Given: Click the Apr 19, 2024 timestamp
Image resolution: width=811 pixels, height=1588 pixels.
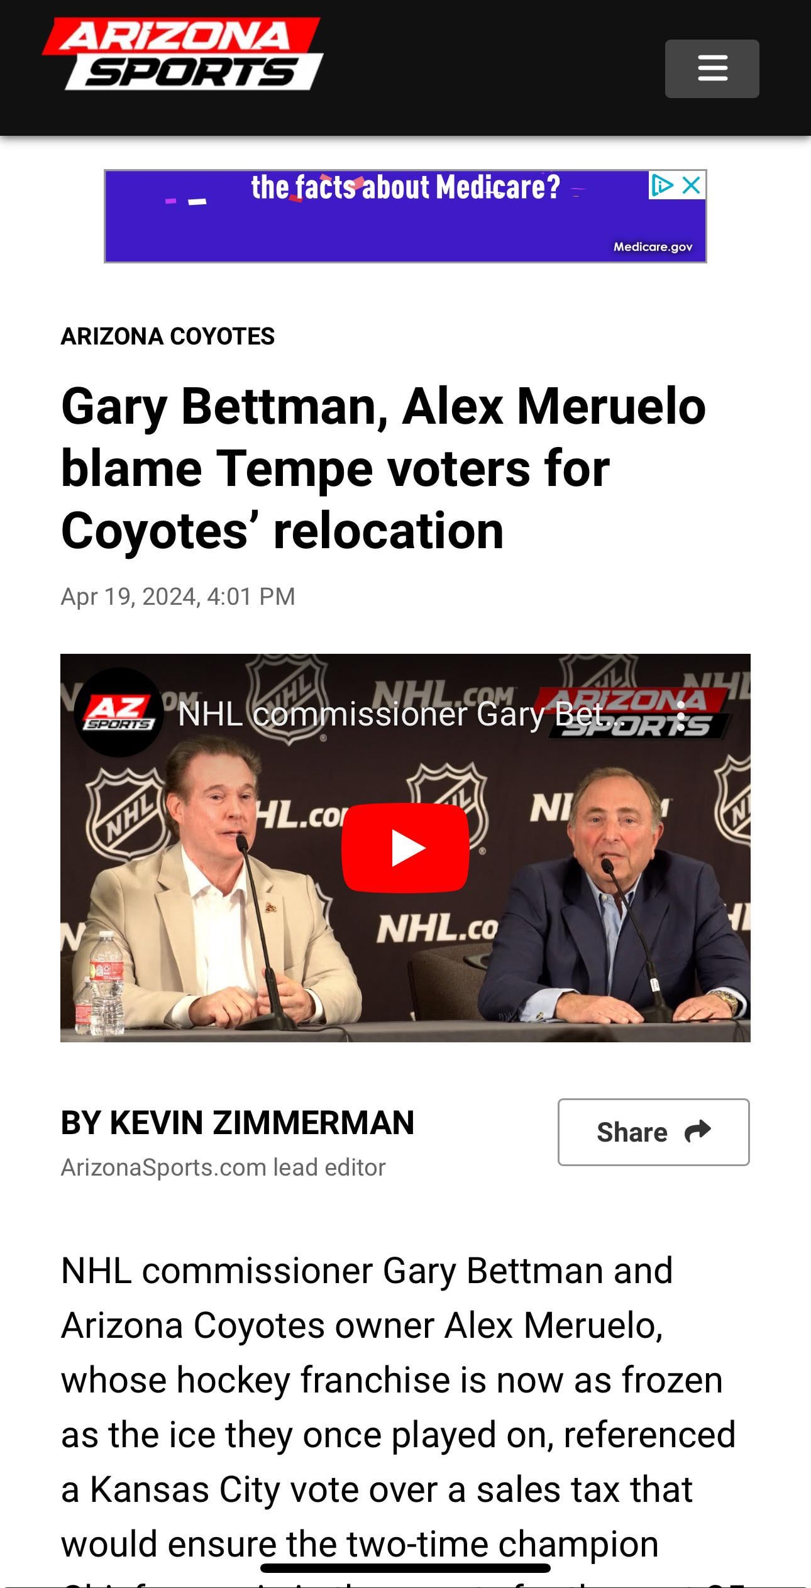Looking at the screenshot, I should tap(178, 597).
